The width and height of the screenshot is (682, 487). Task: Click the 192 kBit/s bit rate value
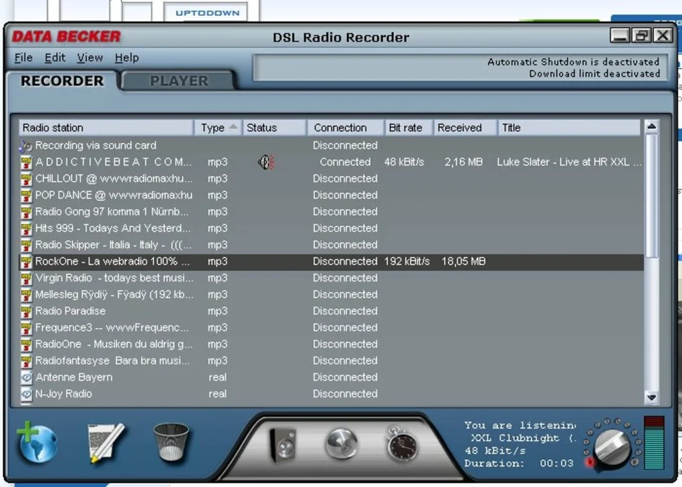[407, 261]
